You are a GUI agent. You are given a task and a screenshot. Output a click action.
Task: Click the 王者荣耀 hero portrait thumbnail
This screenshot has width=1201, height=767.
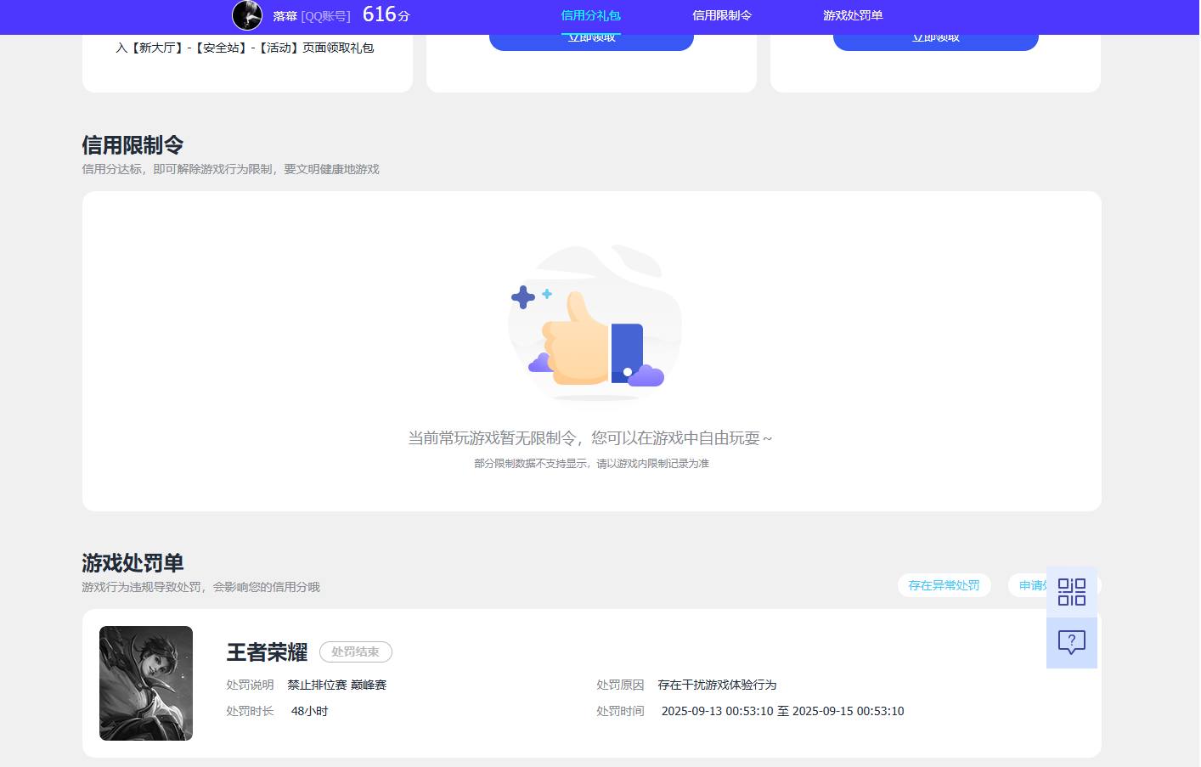point(145,683)
